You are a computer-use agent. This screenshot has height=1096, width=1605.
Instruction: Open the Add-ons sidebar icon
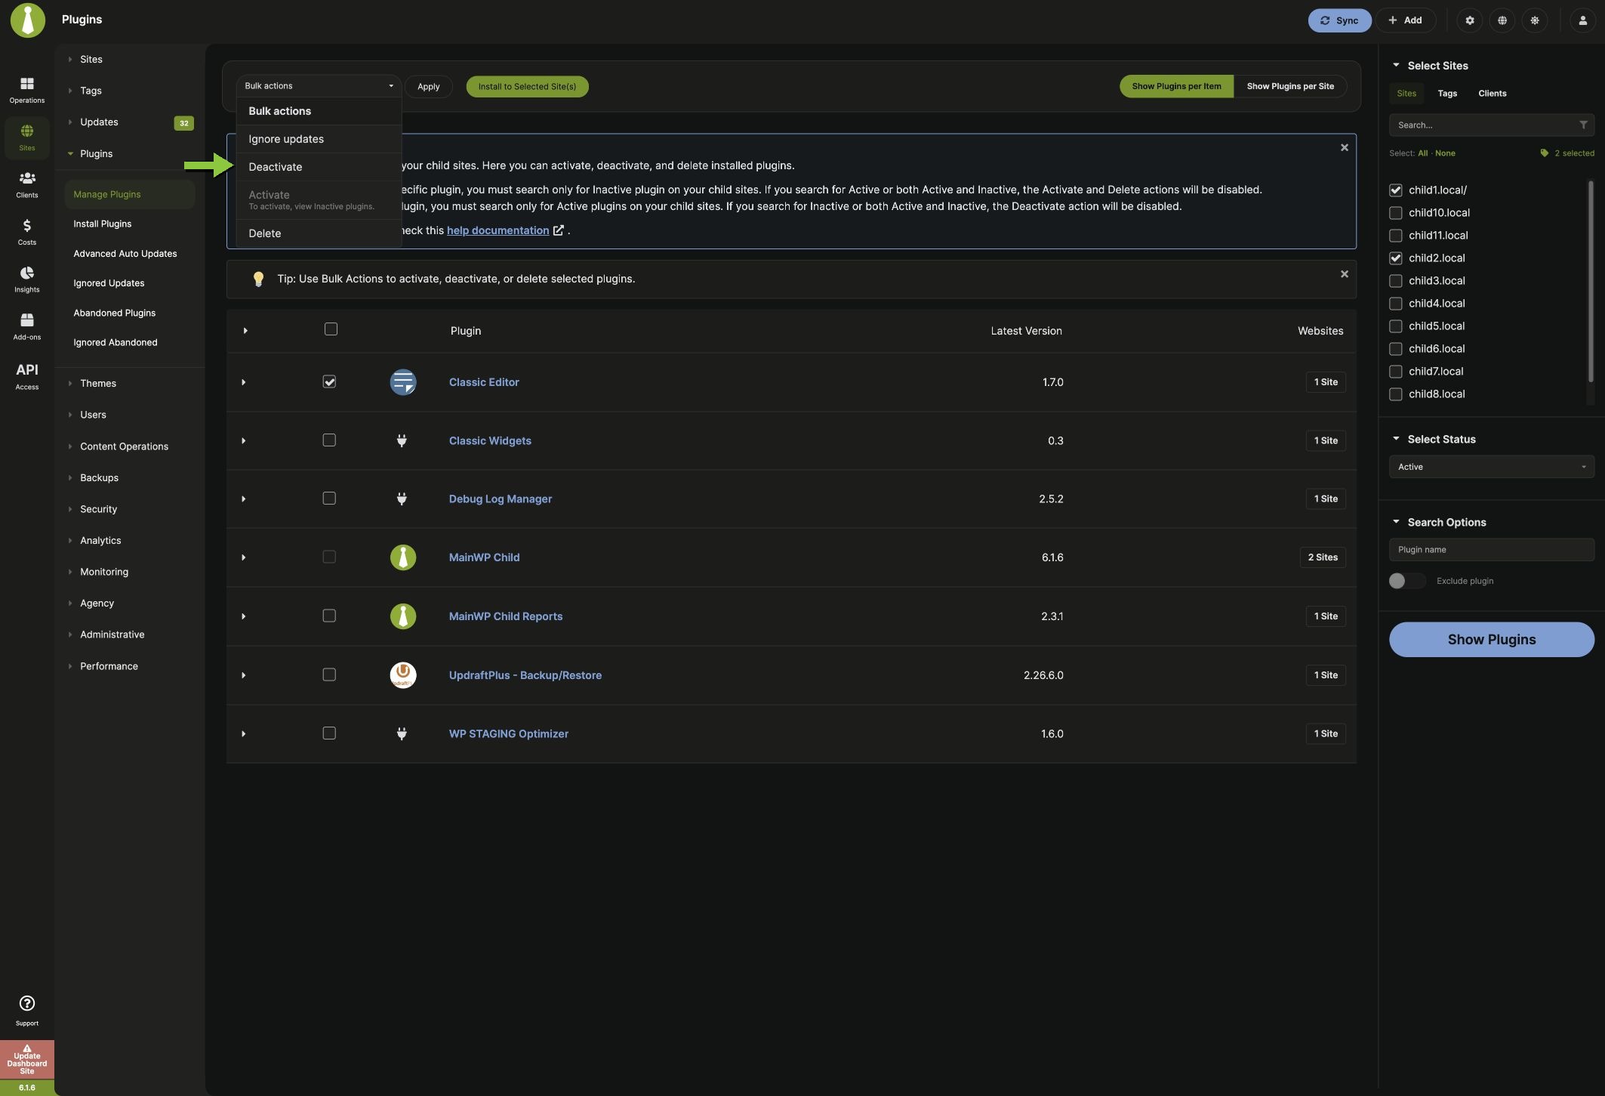pos(26,326)
